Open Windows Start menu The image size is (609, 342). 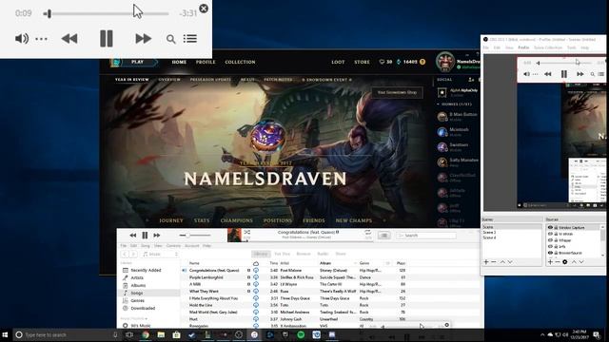pyautogui.click(x=5, y=334)
